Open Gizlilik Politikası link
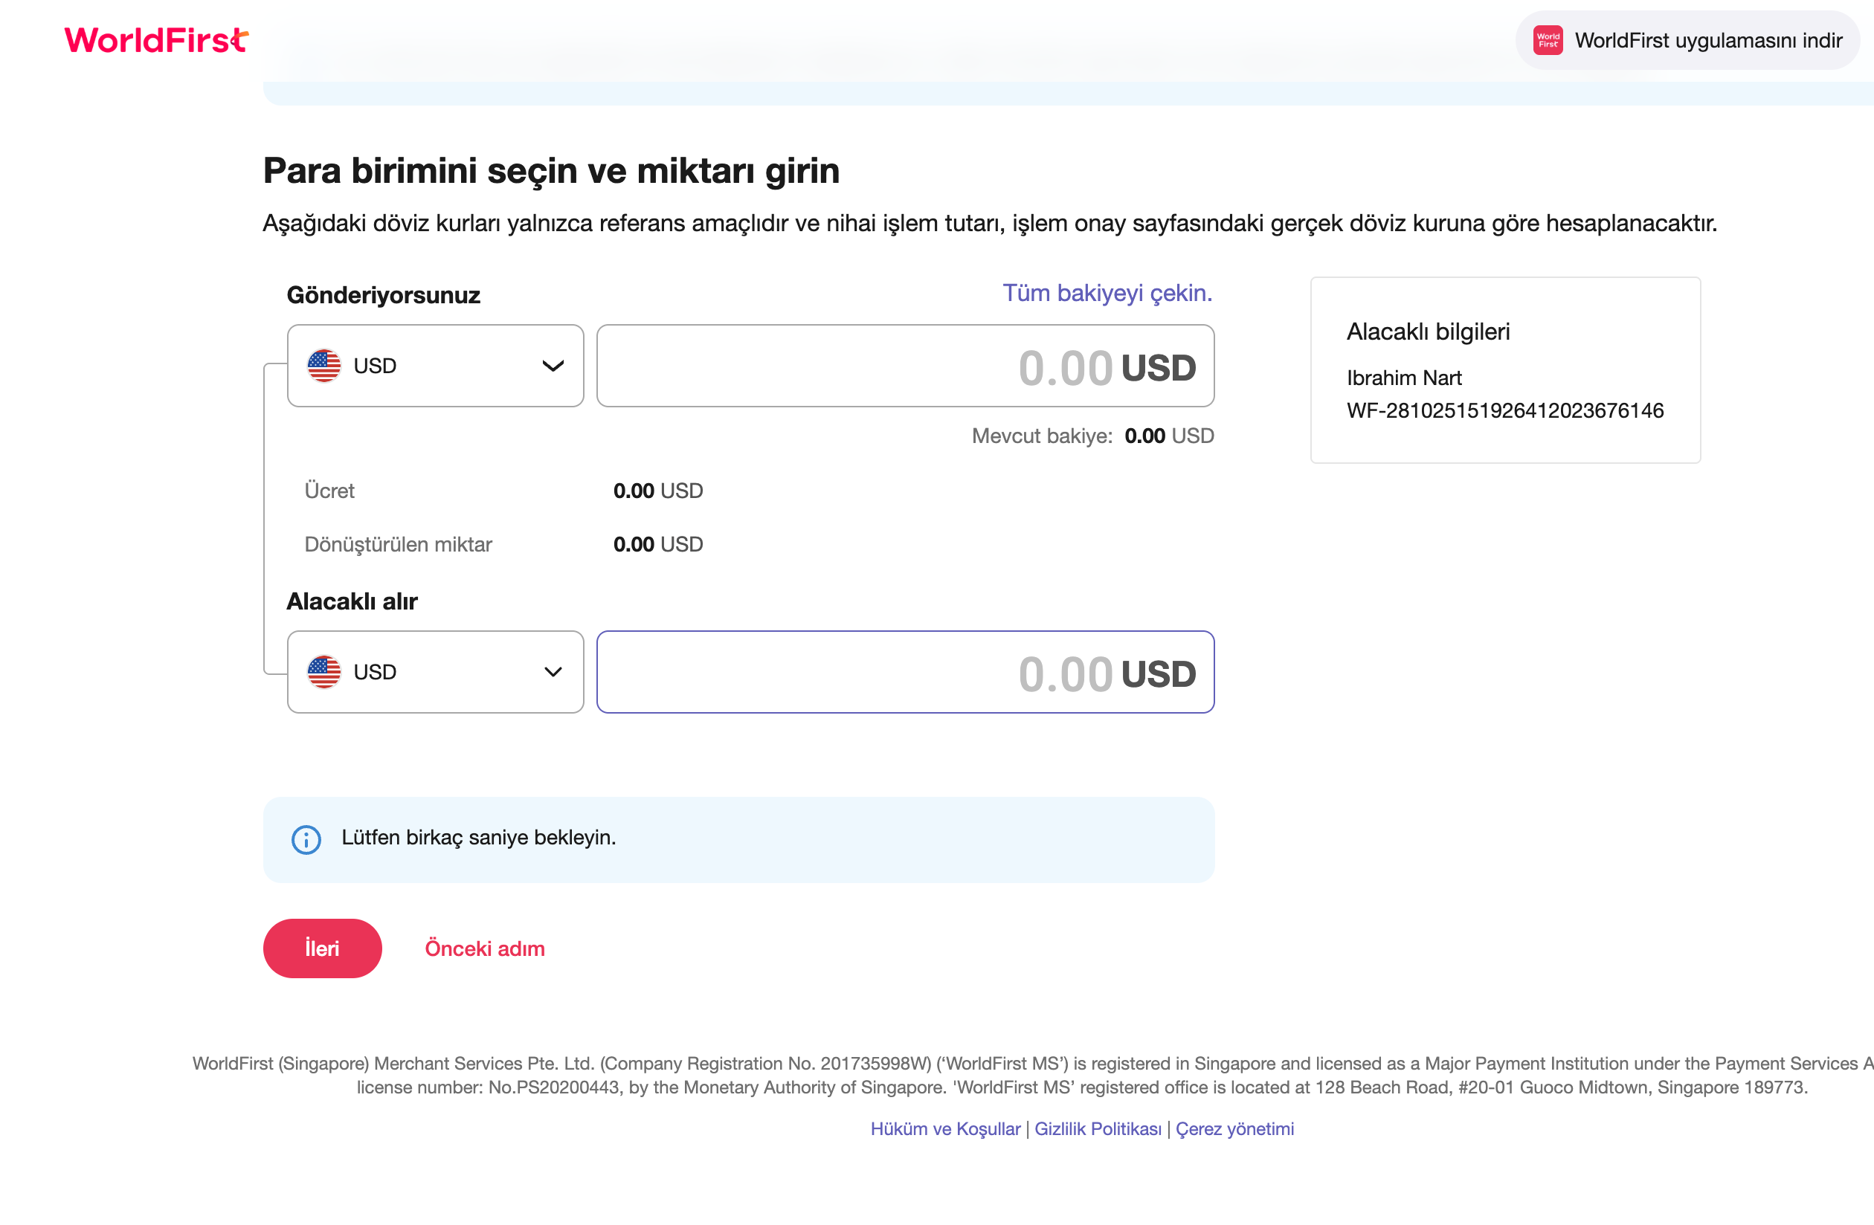Viewport: 1874px width, 1225px height. [1098, 1129]
